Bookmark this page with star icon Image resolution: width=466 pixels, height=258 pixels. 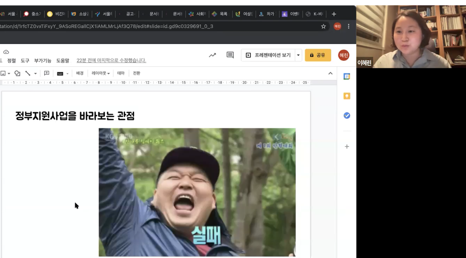pyautogui.click(x=323, y=26)
